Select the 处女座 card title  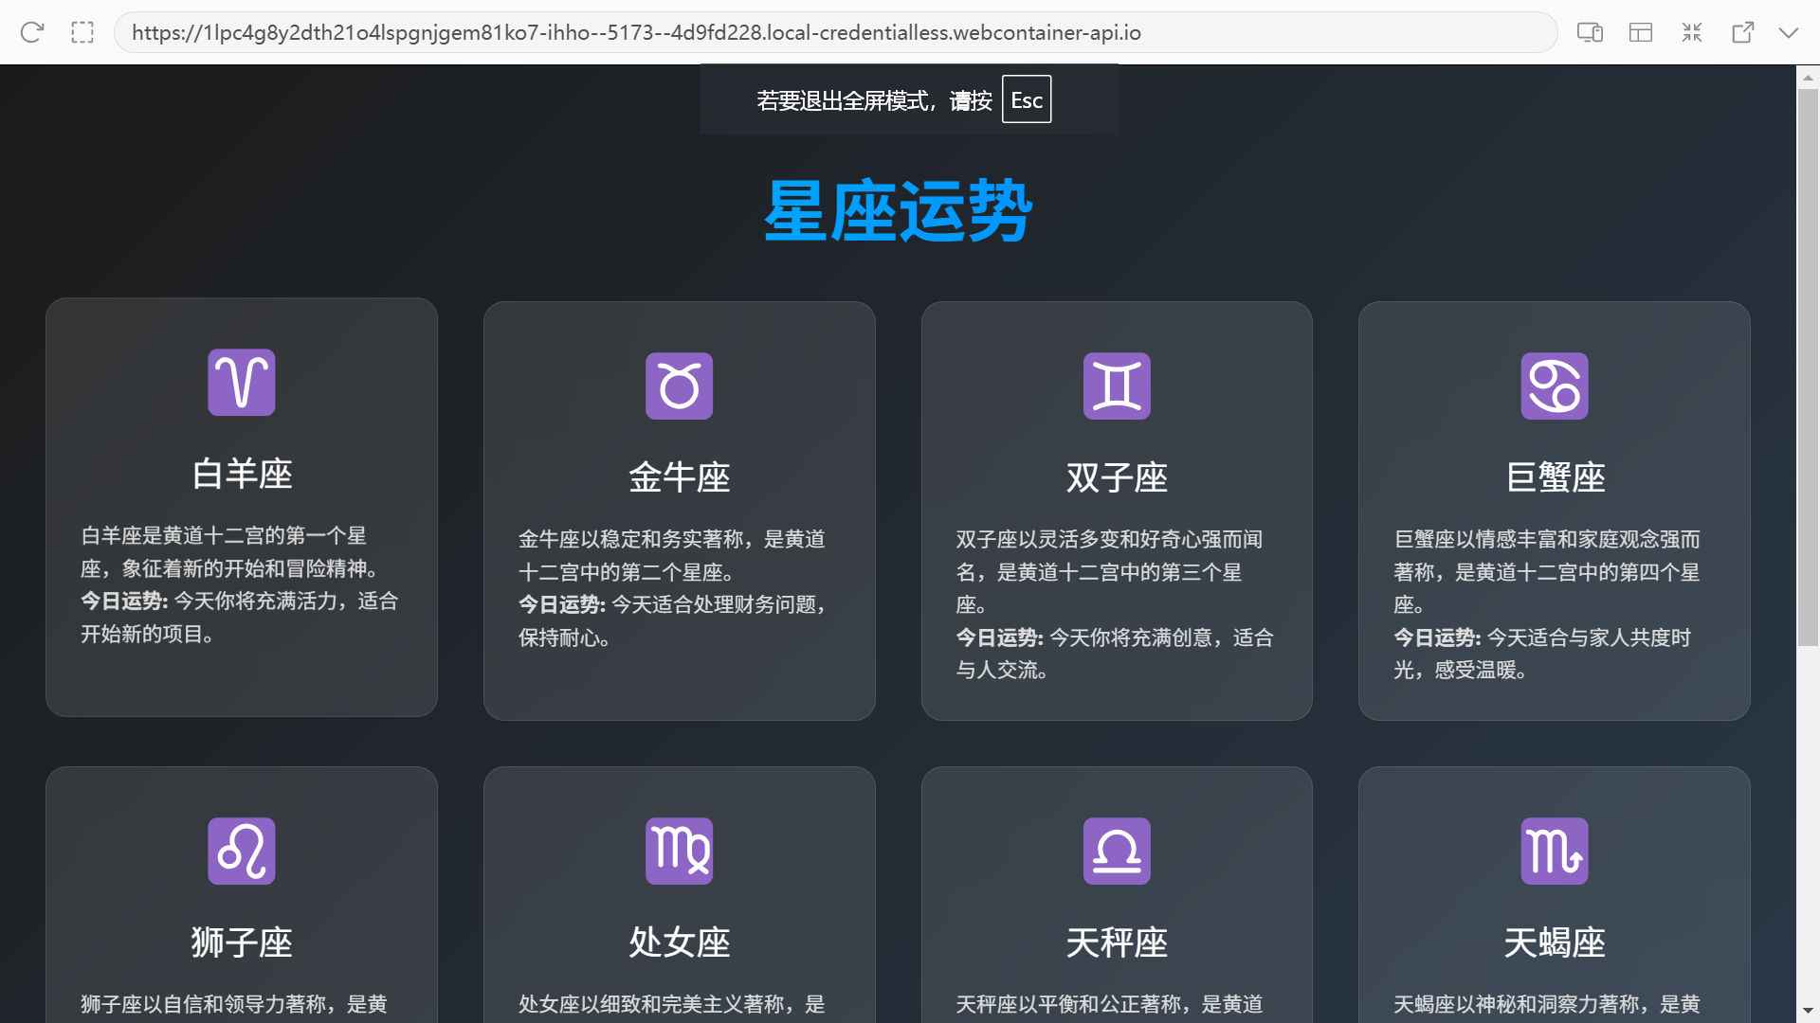coord(679,942)
